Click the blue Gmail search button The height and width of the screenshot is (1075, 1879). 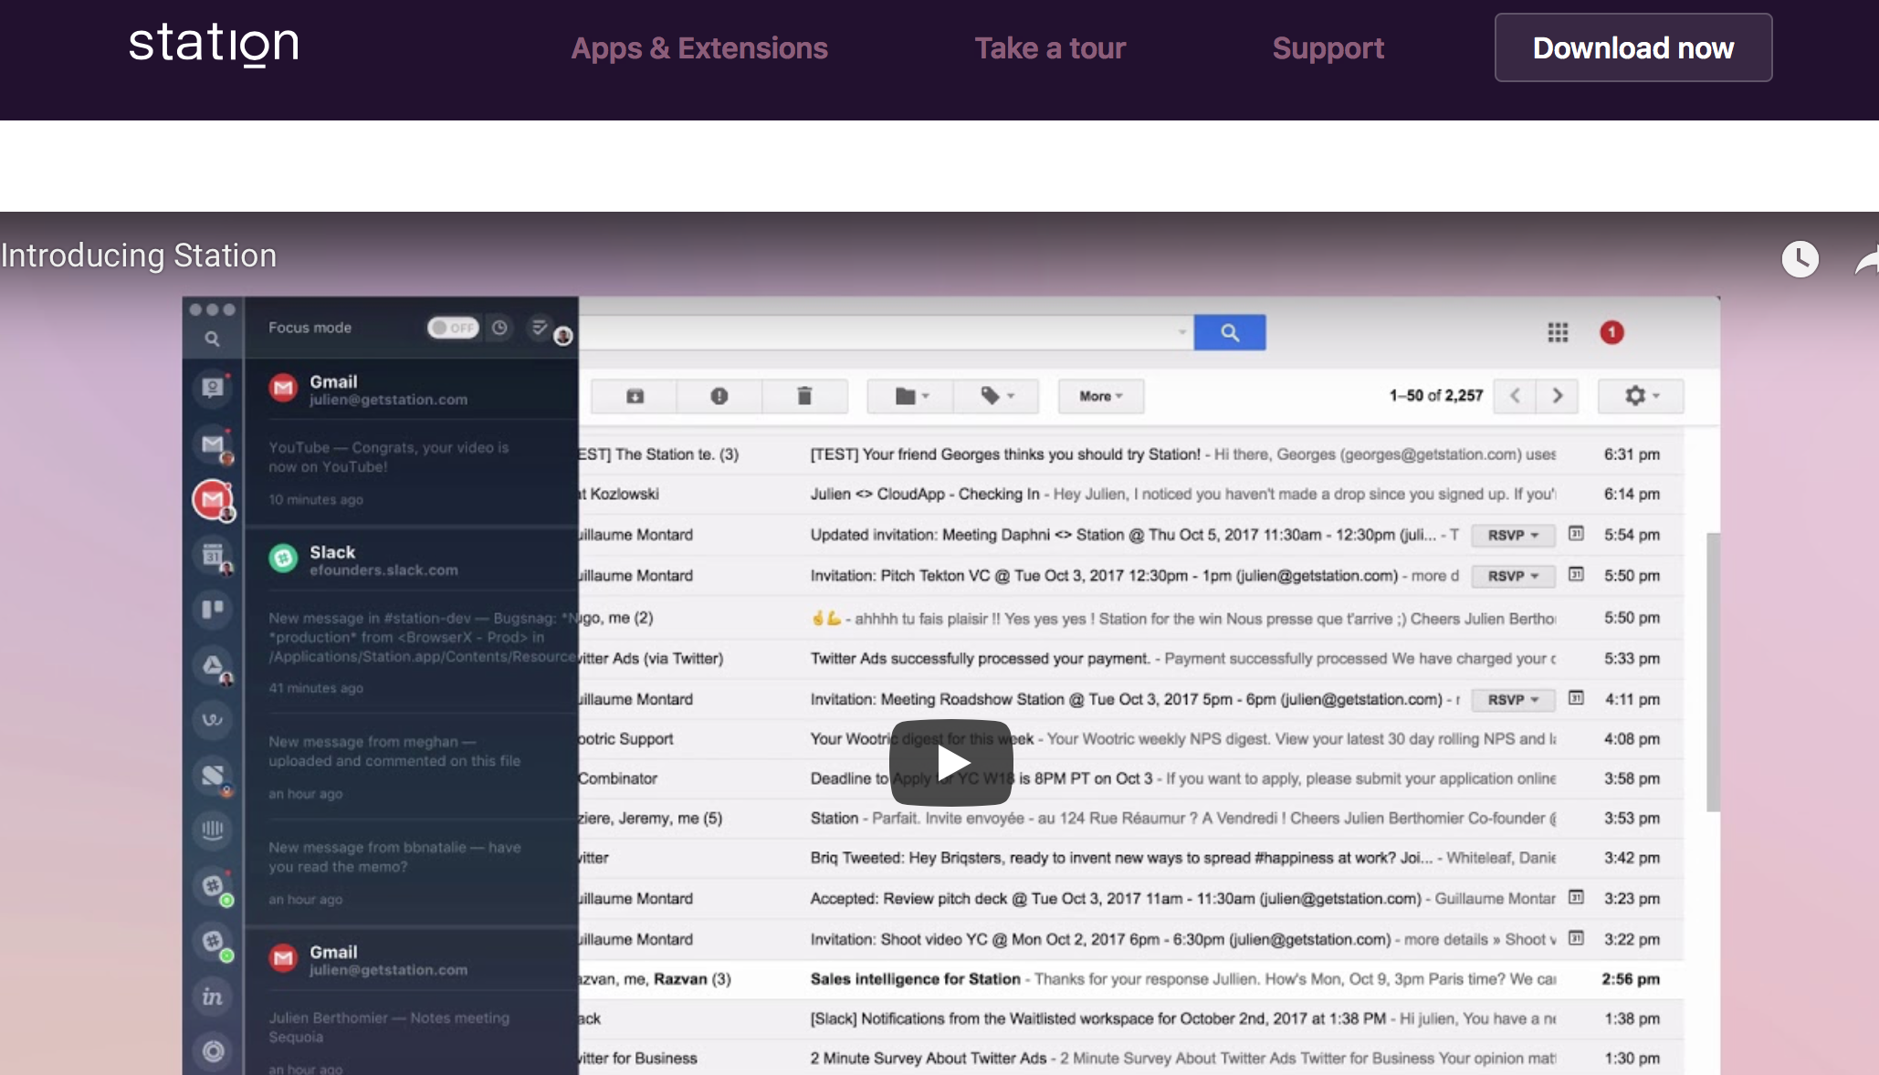[1230, 333]
